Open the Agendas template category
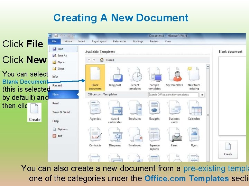Viewport: 249px width, 186px height. [x=95, y=110]
